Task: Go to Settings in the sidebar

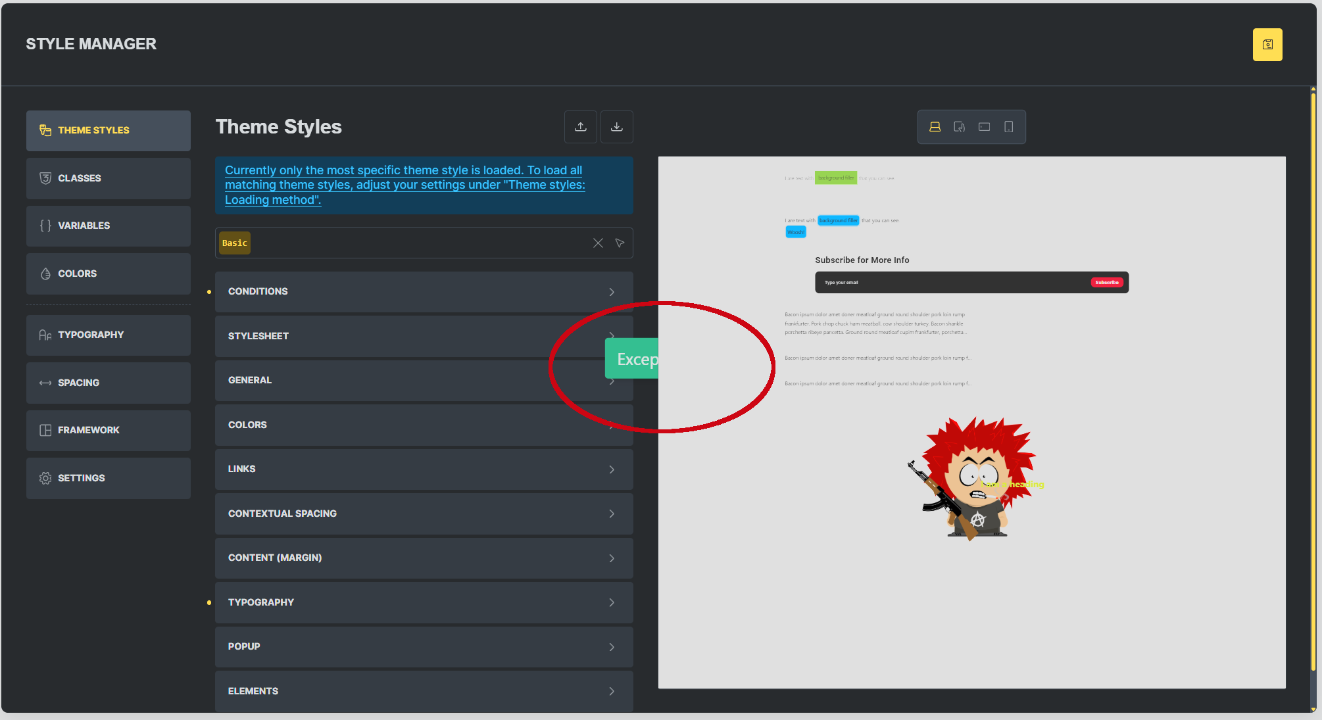Action: [109, 478]
